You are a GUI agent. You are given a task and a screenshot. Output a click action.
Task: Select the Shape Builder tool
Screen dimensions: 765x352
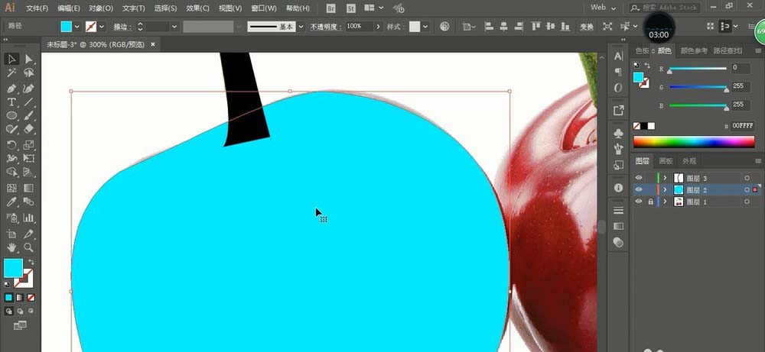12,172
